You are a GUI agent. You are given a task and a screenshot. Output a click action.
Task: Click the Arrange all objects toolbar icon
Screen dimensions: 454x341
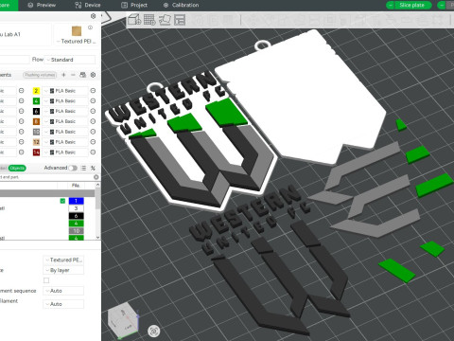click(x=180, y=20)
